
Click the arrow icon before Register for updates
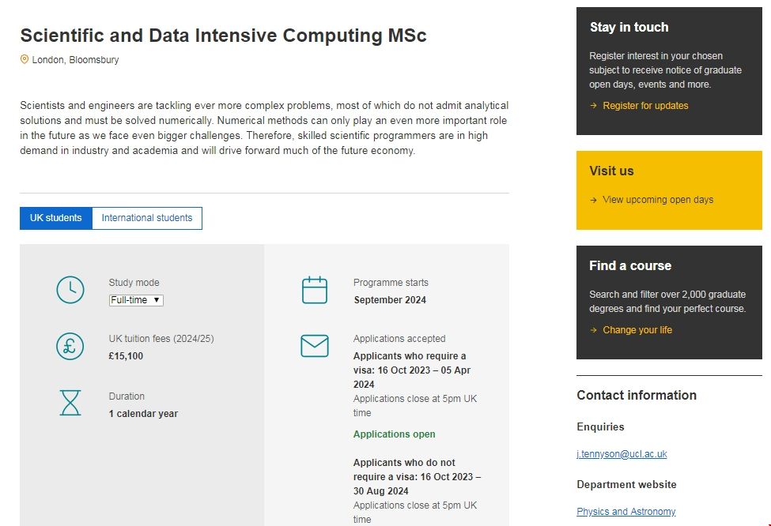coord(593,106)
